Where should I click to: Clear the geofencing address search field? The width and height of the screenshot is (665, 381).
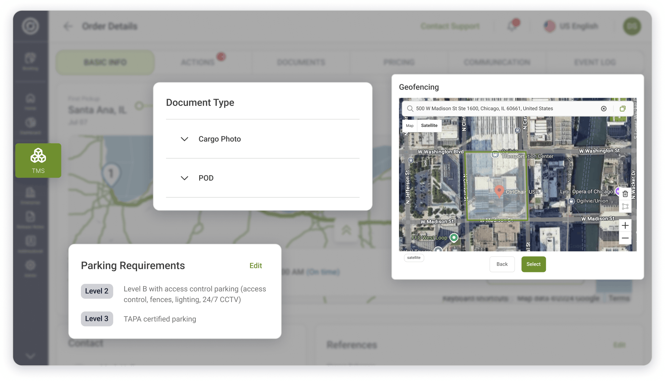tap(604, 108)
